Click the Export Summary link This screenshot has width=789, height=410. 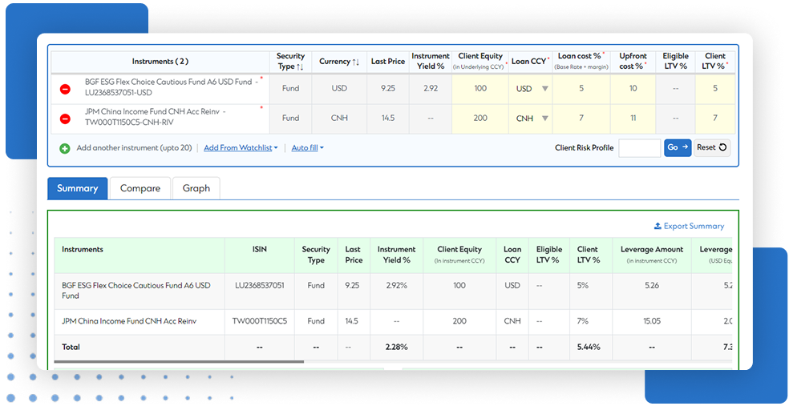coord(689,226)
